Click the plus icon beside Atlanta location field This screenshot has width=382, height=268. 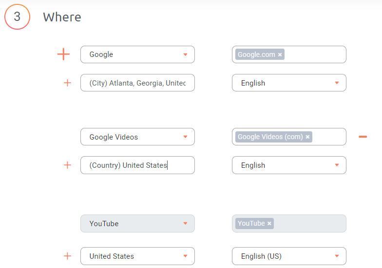pos(67,83)
